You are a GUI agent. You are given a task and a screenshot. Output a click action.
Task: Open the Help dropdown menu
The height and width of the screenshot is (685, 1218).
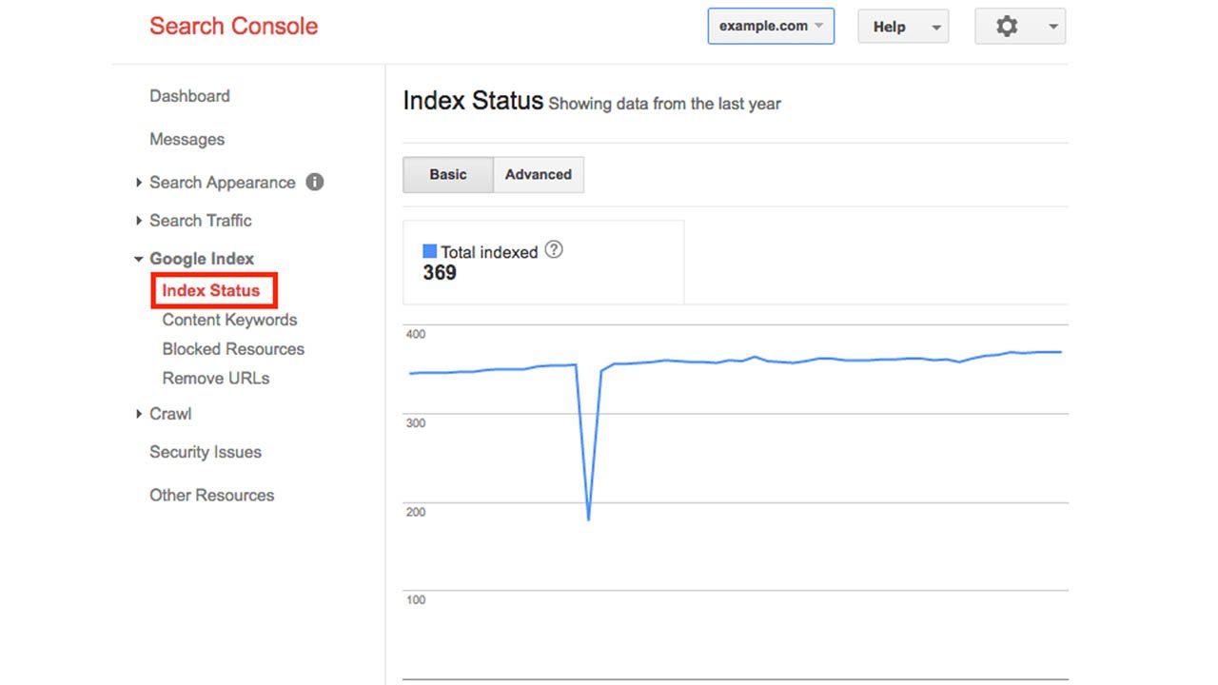click(x=902, y=27)
